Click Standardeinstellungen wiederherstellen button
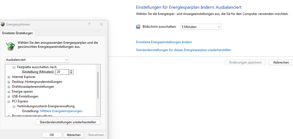Viewport: 293px width, 139px height. [x=68, y=122]
